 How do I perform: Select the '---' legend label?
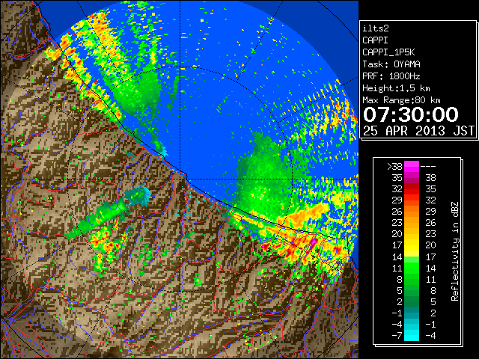428,166
